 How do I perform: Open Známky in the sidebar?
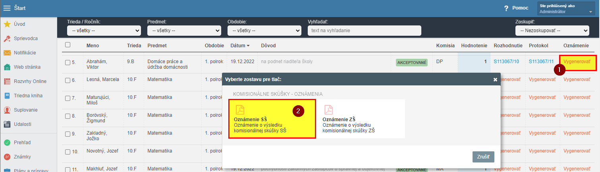click(x=22, y=157)
